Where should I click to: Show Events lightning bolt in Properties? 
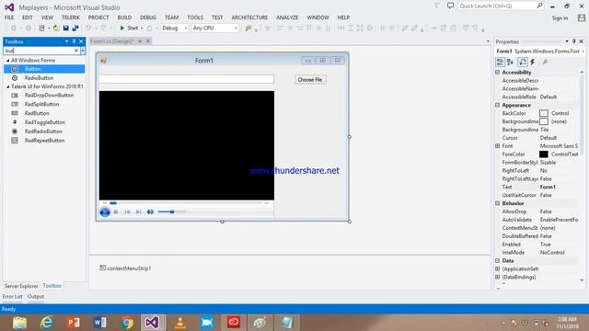(x=533, y=62)
